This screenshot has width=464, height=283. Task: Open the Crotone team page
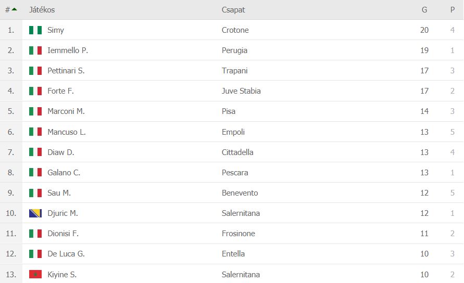(x=235, y=30)
